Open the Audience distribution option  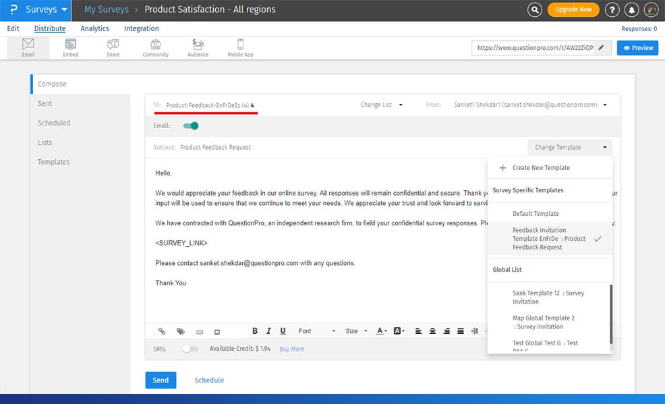(x=198, y=47)
